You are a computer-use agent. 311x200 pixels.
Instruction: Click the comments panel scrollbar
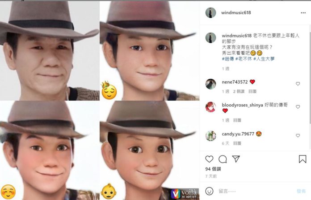click(310, 75)
